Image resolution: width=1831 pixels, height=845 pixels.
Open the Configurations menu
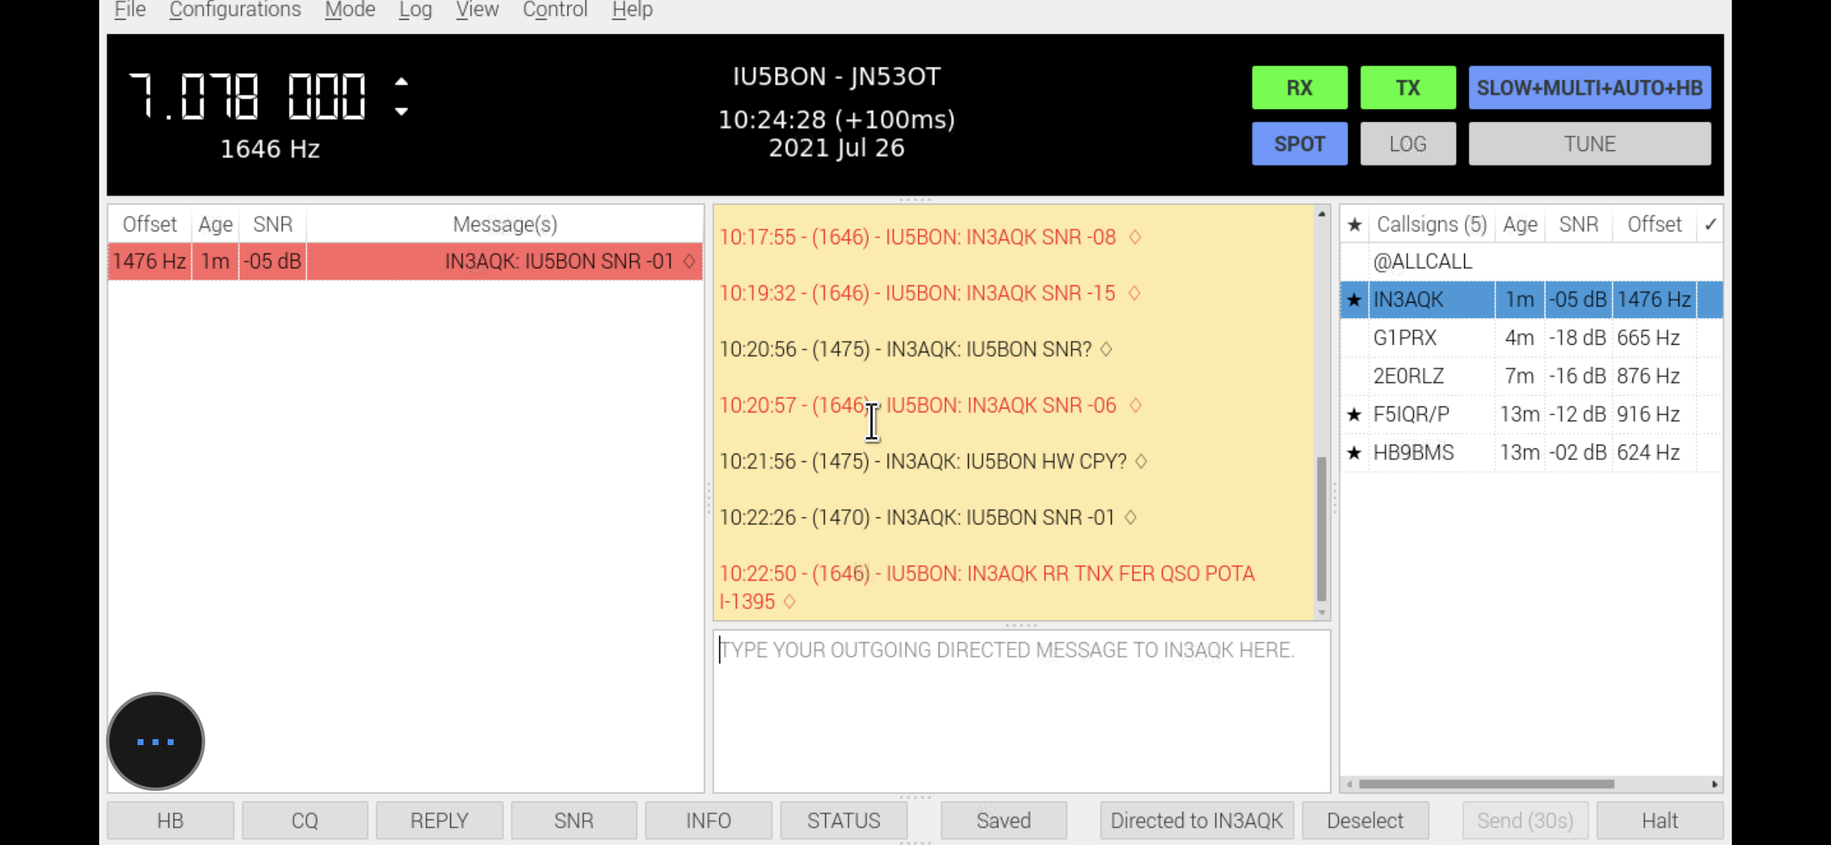[235, 10]
